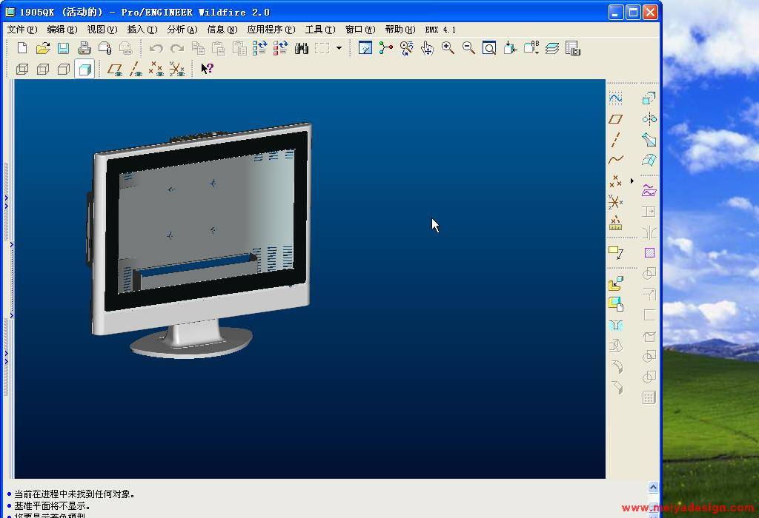The height and width of the screenshot is (518, 759).
Task: Select the Datum Coordinate System tool
Action: (616, 201)
